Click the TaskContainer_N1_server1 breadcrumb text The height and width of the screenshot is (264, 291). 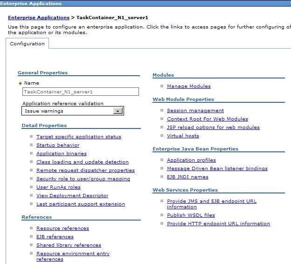pos(112,18)
